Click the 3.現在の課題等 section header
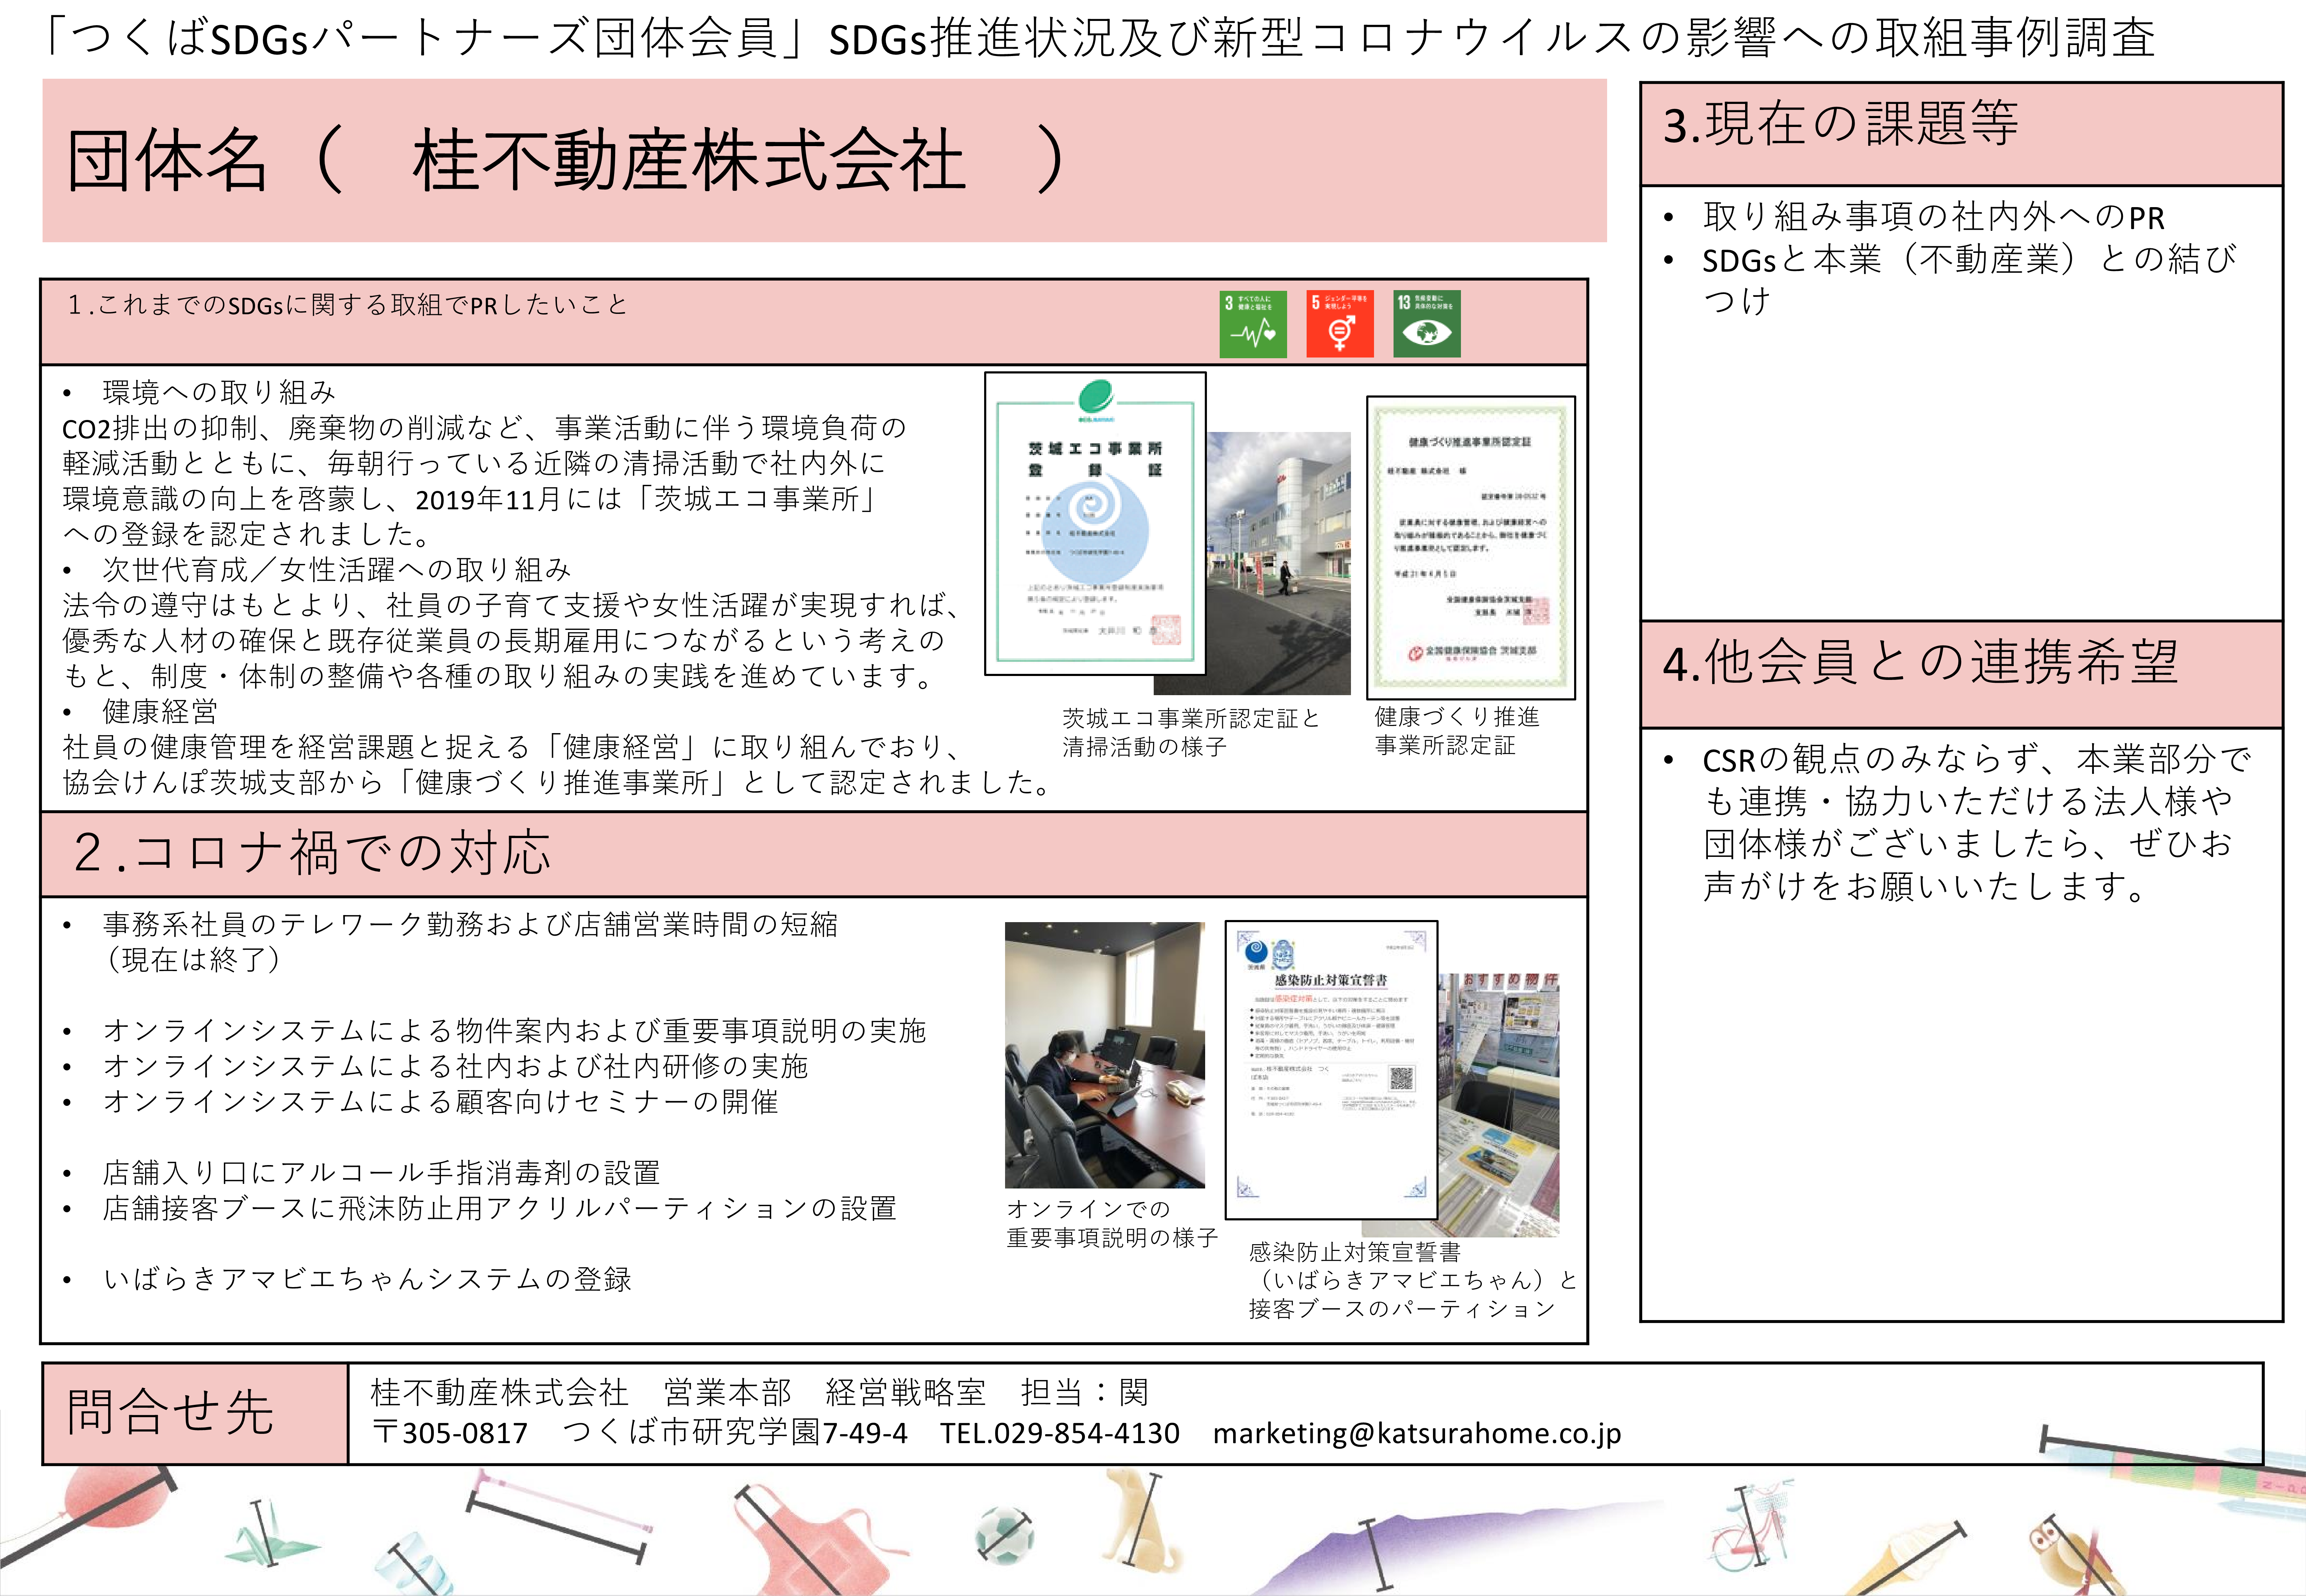The image size is (2306, 1596). pyautogui.click(x=1961, y=134)
